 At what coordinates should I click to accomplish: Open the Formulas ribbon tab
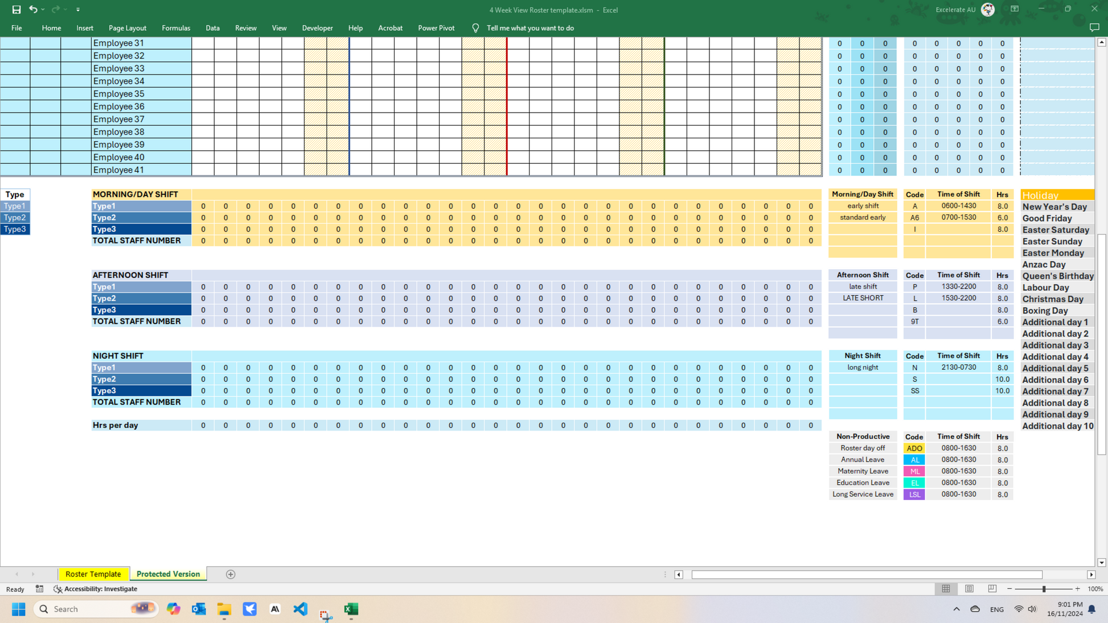175,28
